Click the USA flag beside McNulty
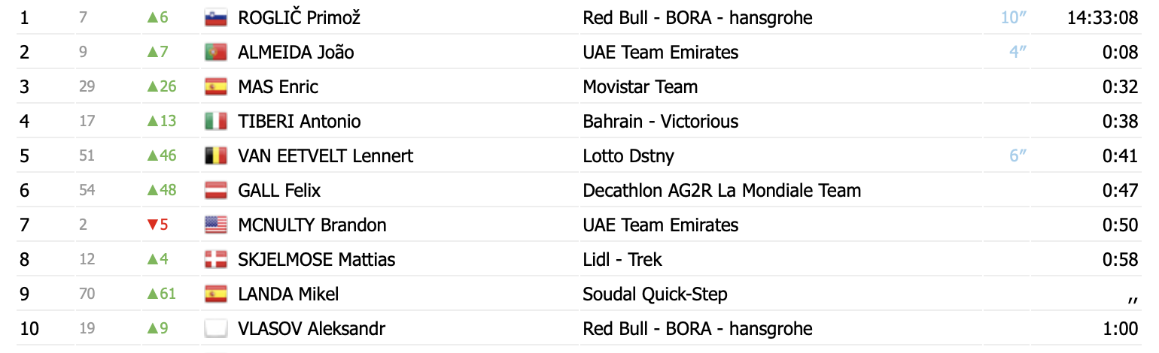The height and width of the screenshot is (353, 1159). click(x=216, y=225)
